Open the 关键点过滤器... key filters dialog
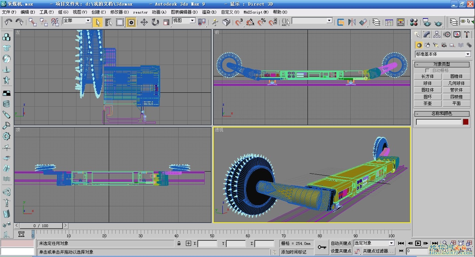This screenshot has height=257, width=475. pos(378,251)
